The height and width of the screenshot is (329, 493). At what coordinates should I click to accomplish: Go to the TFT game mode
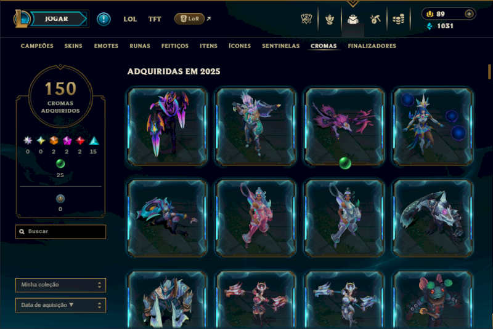(x=155, y=19)
